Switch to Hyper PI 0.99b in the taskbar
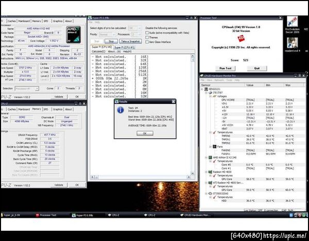The height and width of the screenshot is (241, 309). click(83, 215)
